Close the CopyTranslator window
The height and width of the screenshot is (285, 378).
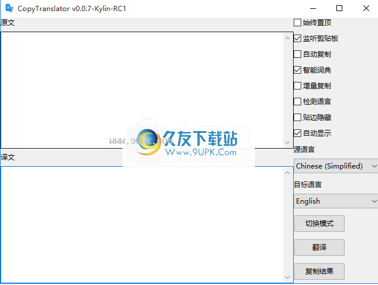(366, 8)
